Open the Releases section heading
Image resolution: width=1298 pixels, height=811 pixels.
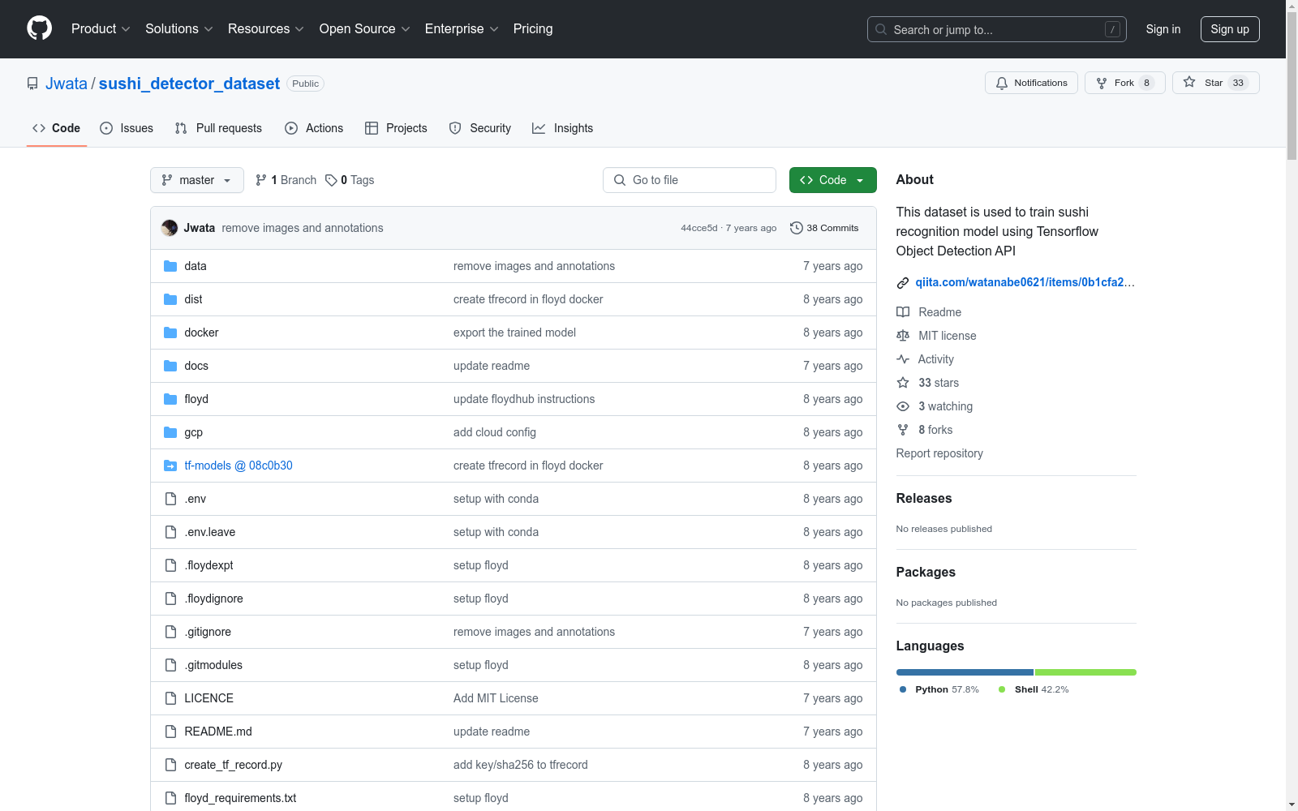(x=924, y=498)
